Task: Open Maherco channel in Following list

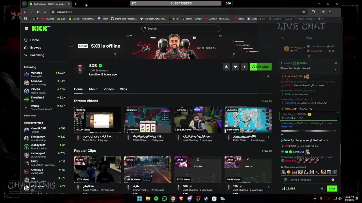Action: pyautogui.click(x=45, y=74)
